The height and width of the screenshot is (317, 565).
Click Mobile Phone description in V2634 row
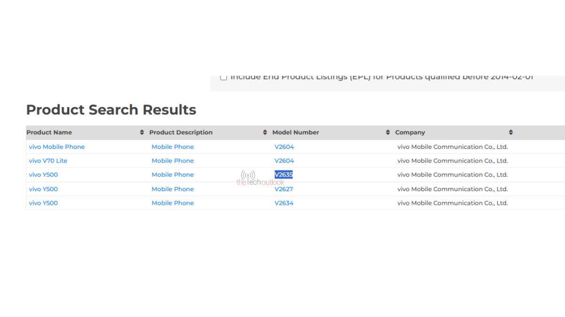coord(173,203)
